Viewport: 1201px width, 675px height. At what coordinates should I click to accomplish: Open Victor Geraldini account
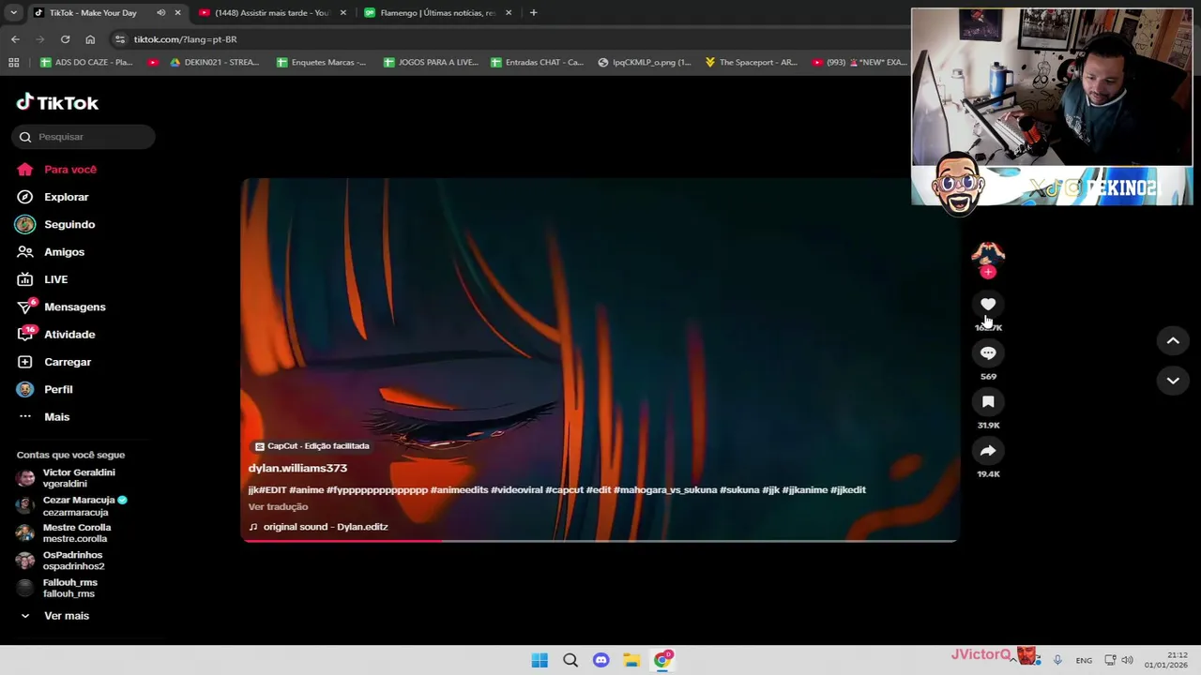[79, 478]
